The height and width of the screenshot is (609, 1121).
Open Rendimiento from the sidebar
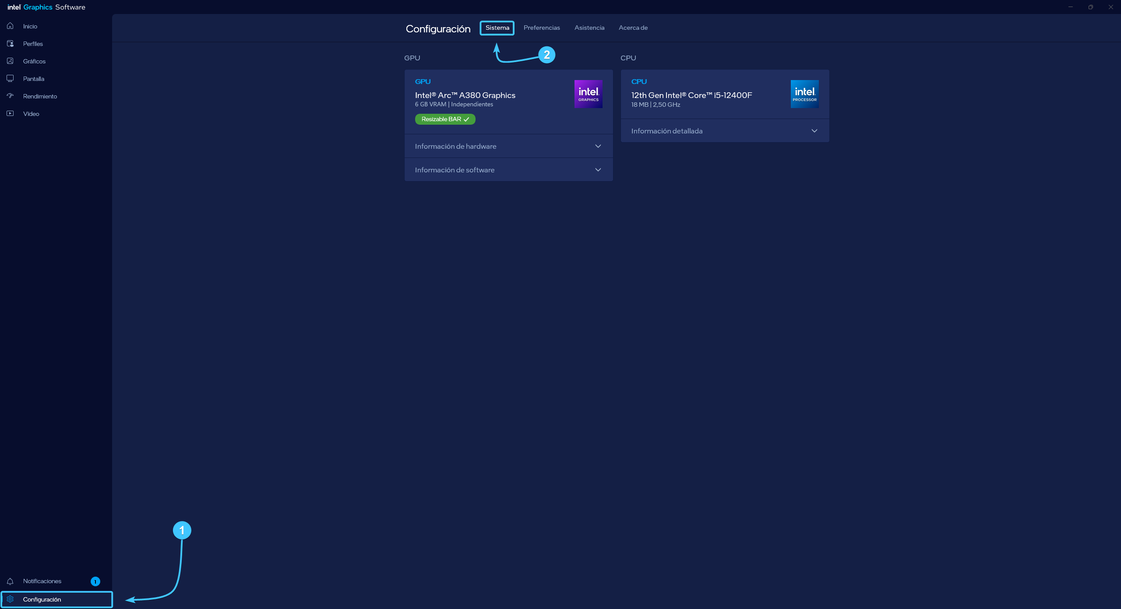(x=40, y=96)
